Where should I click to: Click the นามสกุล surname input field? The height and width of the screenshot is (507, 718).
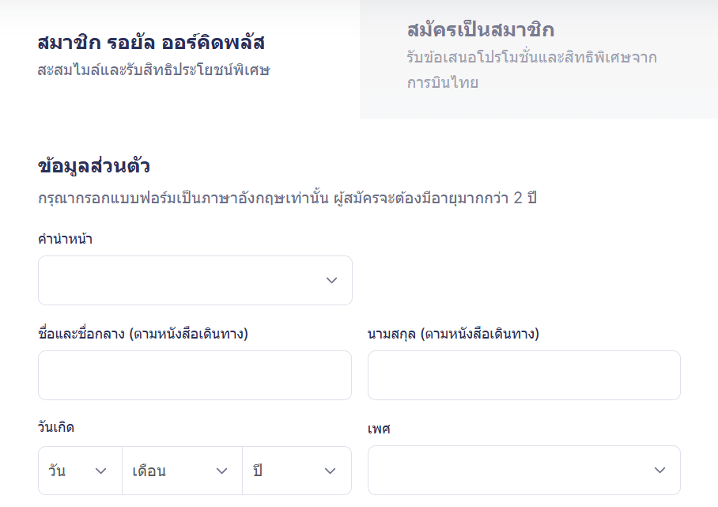tap(524, 375)
